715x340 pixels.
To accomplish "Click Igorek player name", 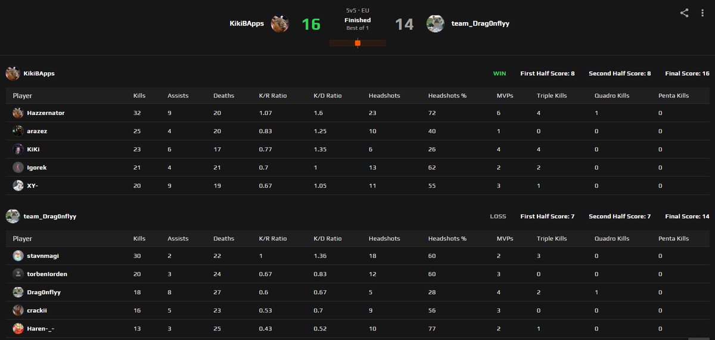I will pos(37,167).
